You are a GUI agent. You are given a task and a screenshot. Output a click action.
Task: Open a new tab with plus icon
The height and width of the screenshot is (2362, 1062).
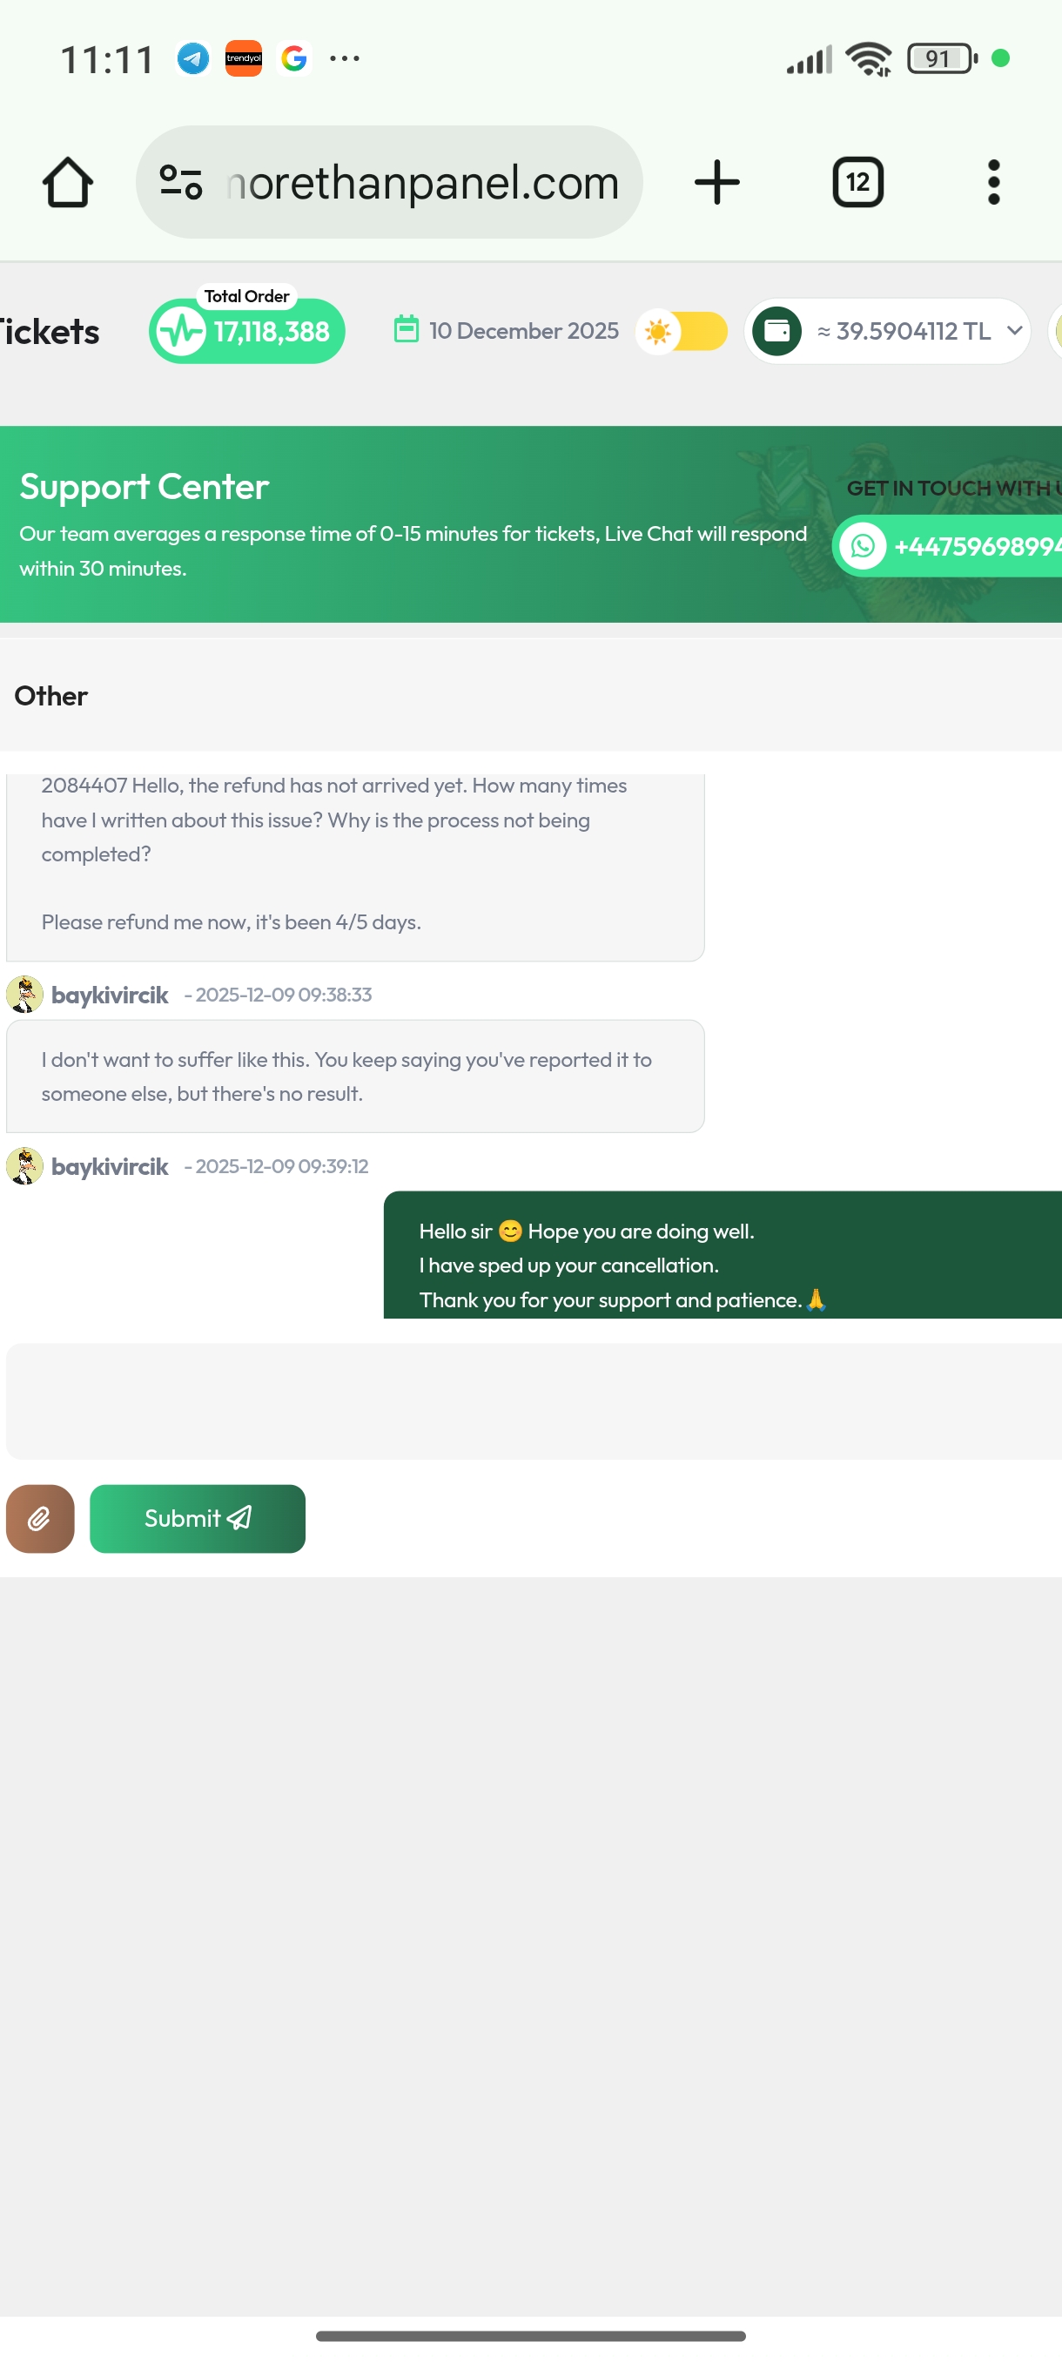tap(716, 181)
